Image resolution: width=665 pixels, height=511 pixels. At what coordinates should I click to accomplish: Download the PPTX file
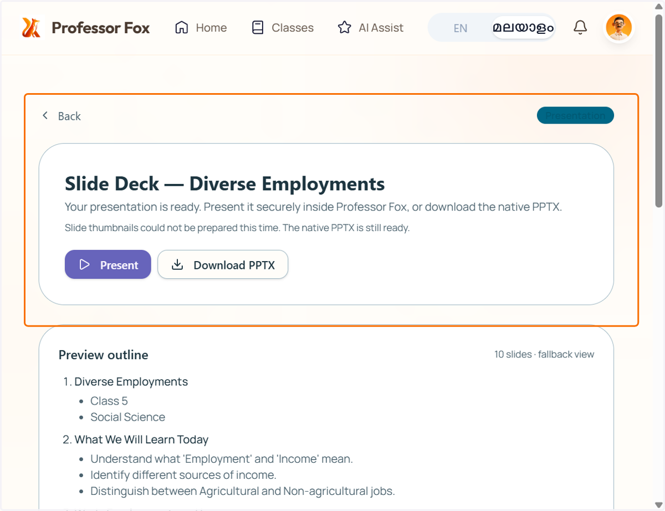[x=223, y=264]
